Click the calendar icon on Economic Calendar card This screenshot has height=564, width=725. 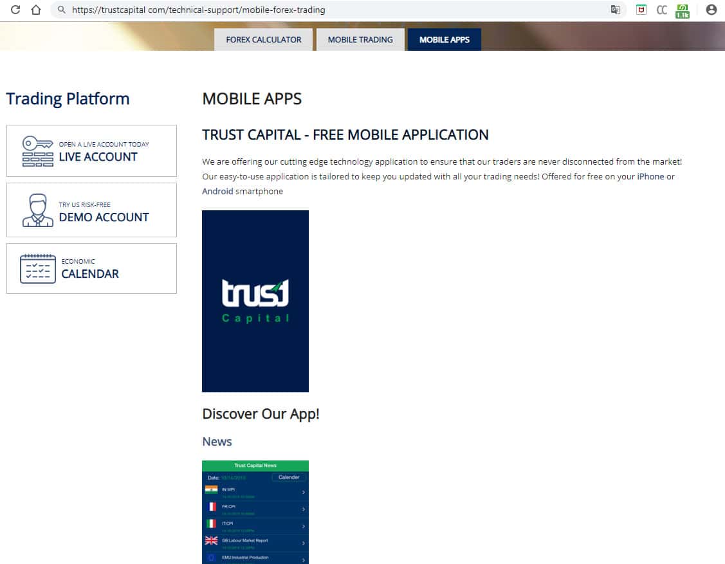(x=38, y=269)
